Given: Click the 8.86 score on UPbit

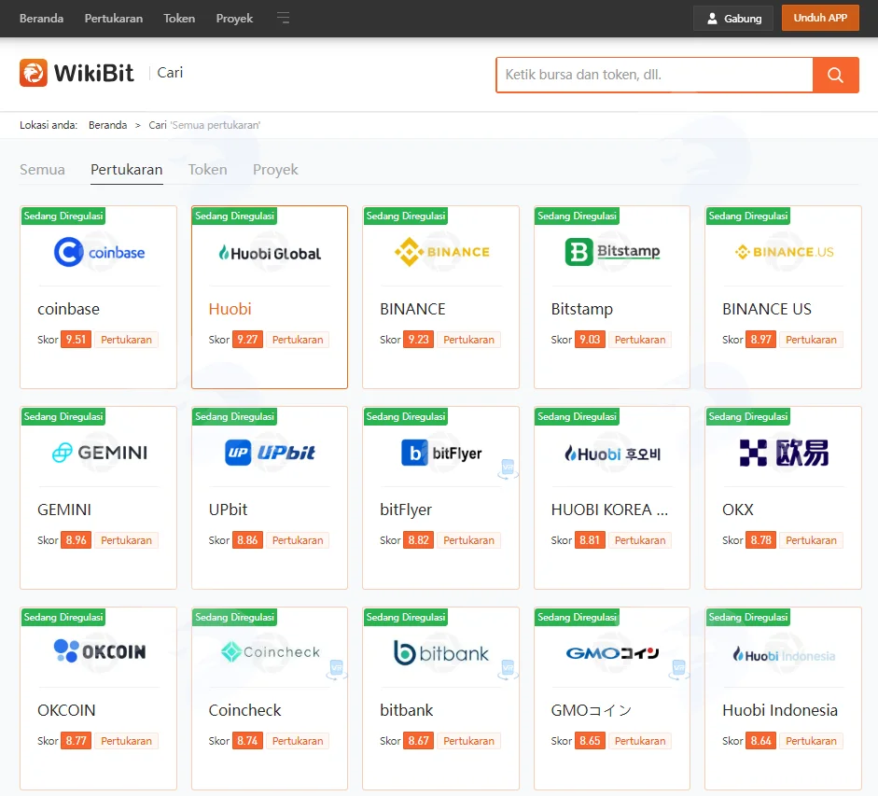Looking at the screenshot, I should [247, 540].
